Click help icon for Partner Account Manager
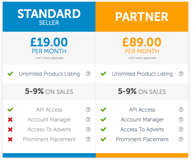 tap(181, 119)
